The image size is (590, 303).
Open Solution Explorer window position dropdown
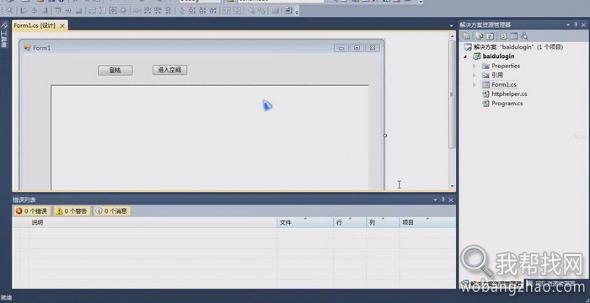(x=568, y=24)
